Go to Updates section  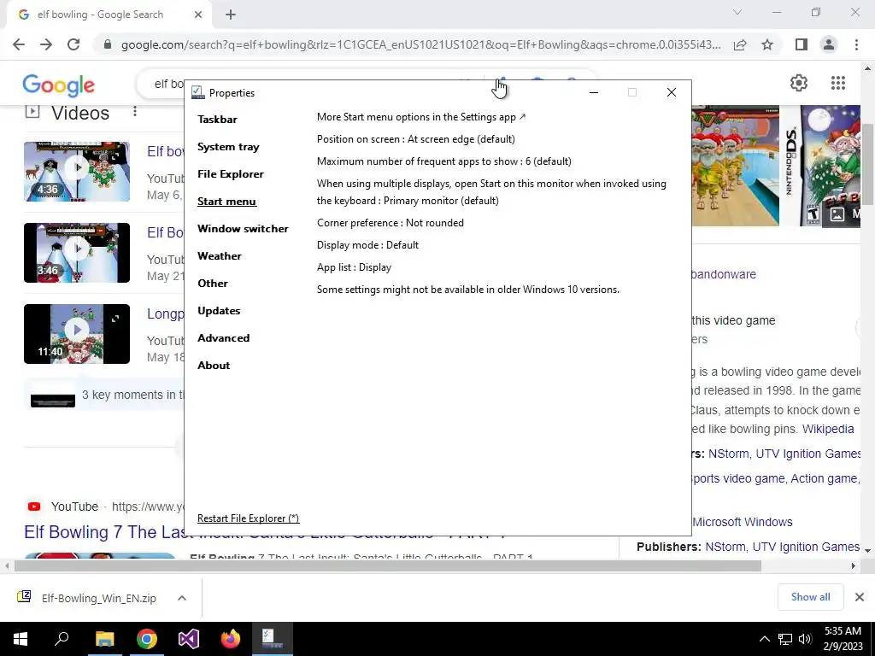point(219,311)
